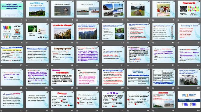Select slide 26 thumbnail
The image size is (201, 112).
(37, 77)
